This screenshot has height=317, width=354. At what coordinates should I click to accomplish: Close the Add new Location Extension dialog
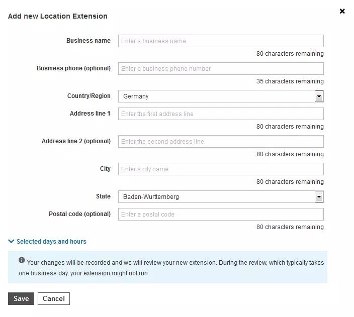pyautogui.click(x=342, y=11)
